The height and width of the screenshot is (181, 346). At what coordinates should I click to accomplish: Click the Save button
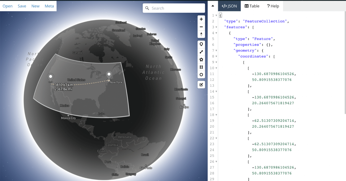[x=22, y=6]
